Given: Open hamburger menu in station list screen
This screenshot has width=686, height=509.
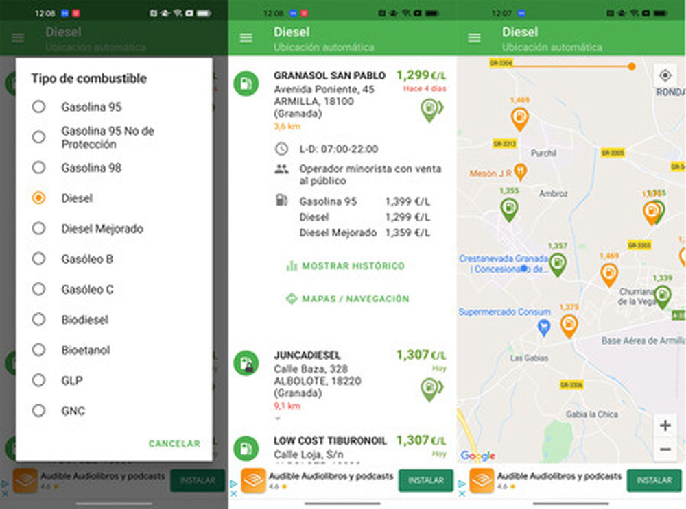Looking at the screenshot, I should [246, 38].
